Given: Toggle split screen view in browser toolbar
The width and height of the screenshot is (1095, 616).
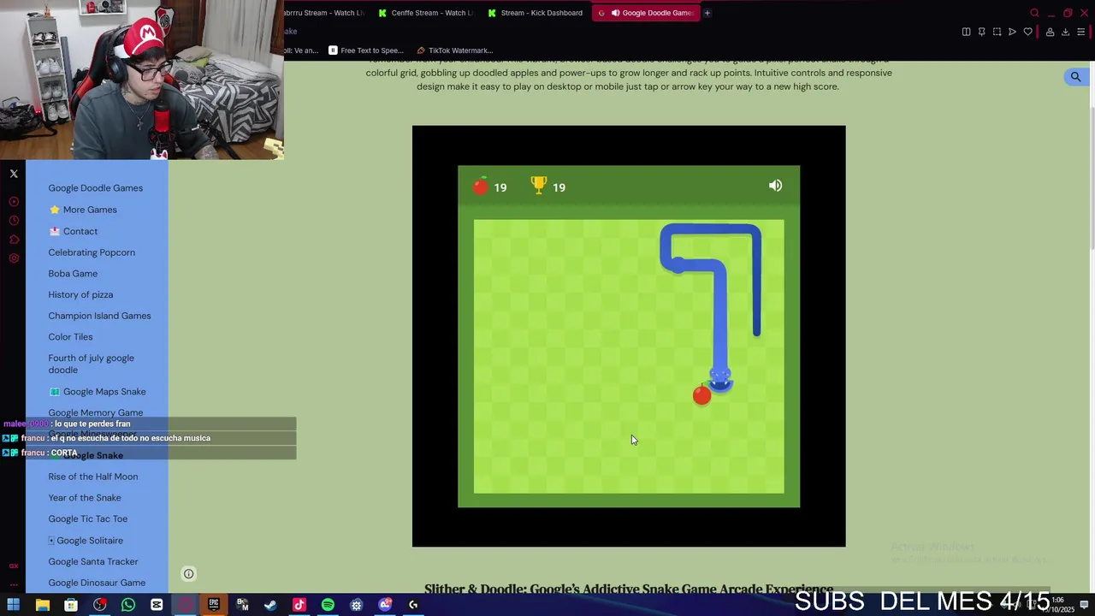Looking at the screenshot, I should pos(966,32).
